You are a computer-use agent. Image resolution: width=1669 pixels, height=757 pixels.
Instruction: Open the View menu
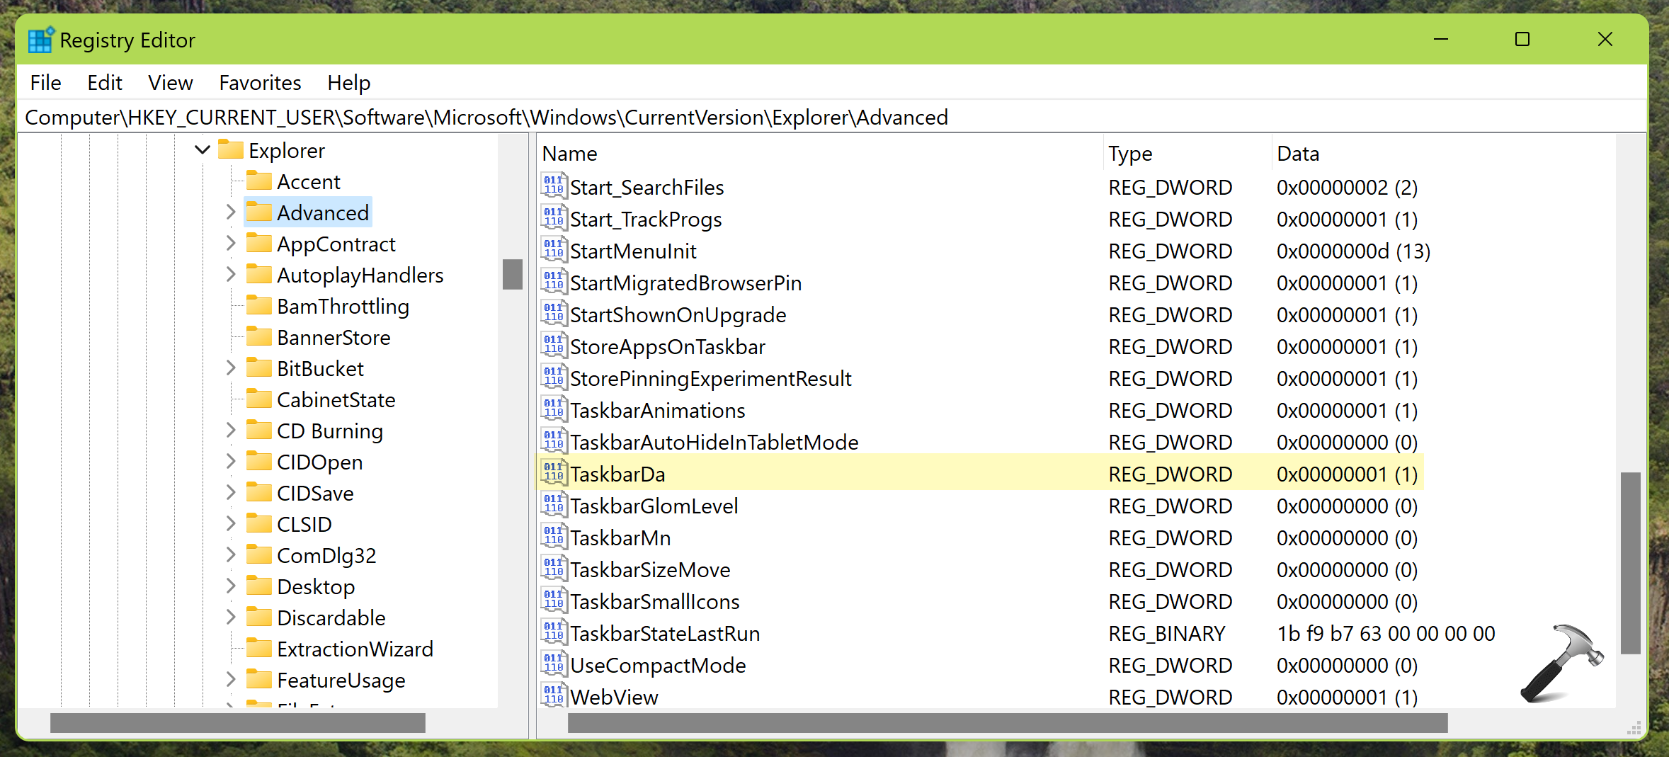(171, 83)
